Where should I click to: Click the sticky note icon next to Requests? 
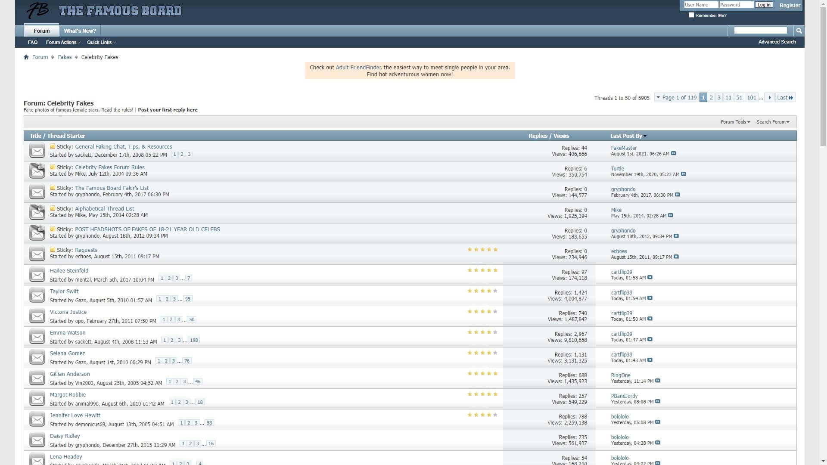click(x=53, y=250)
